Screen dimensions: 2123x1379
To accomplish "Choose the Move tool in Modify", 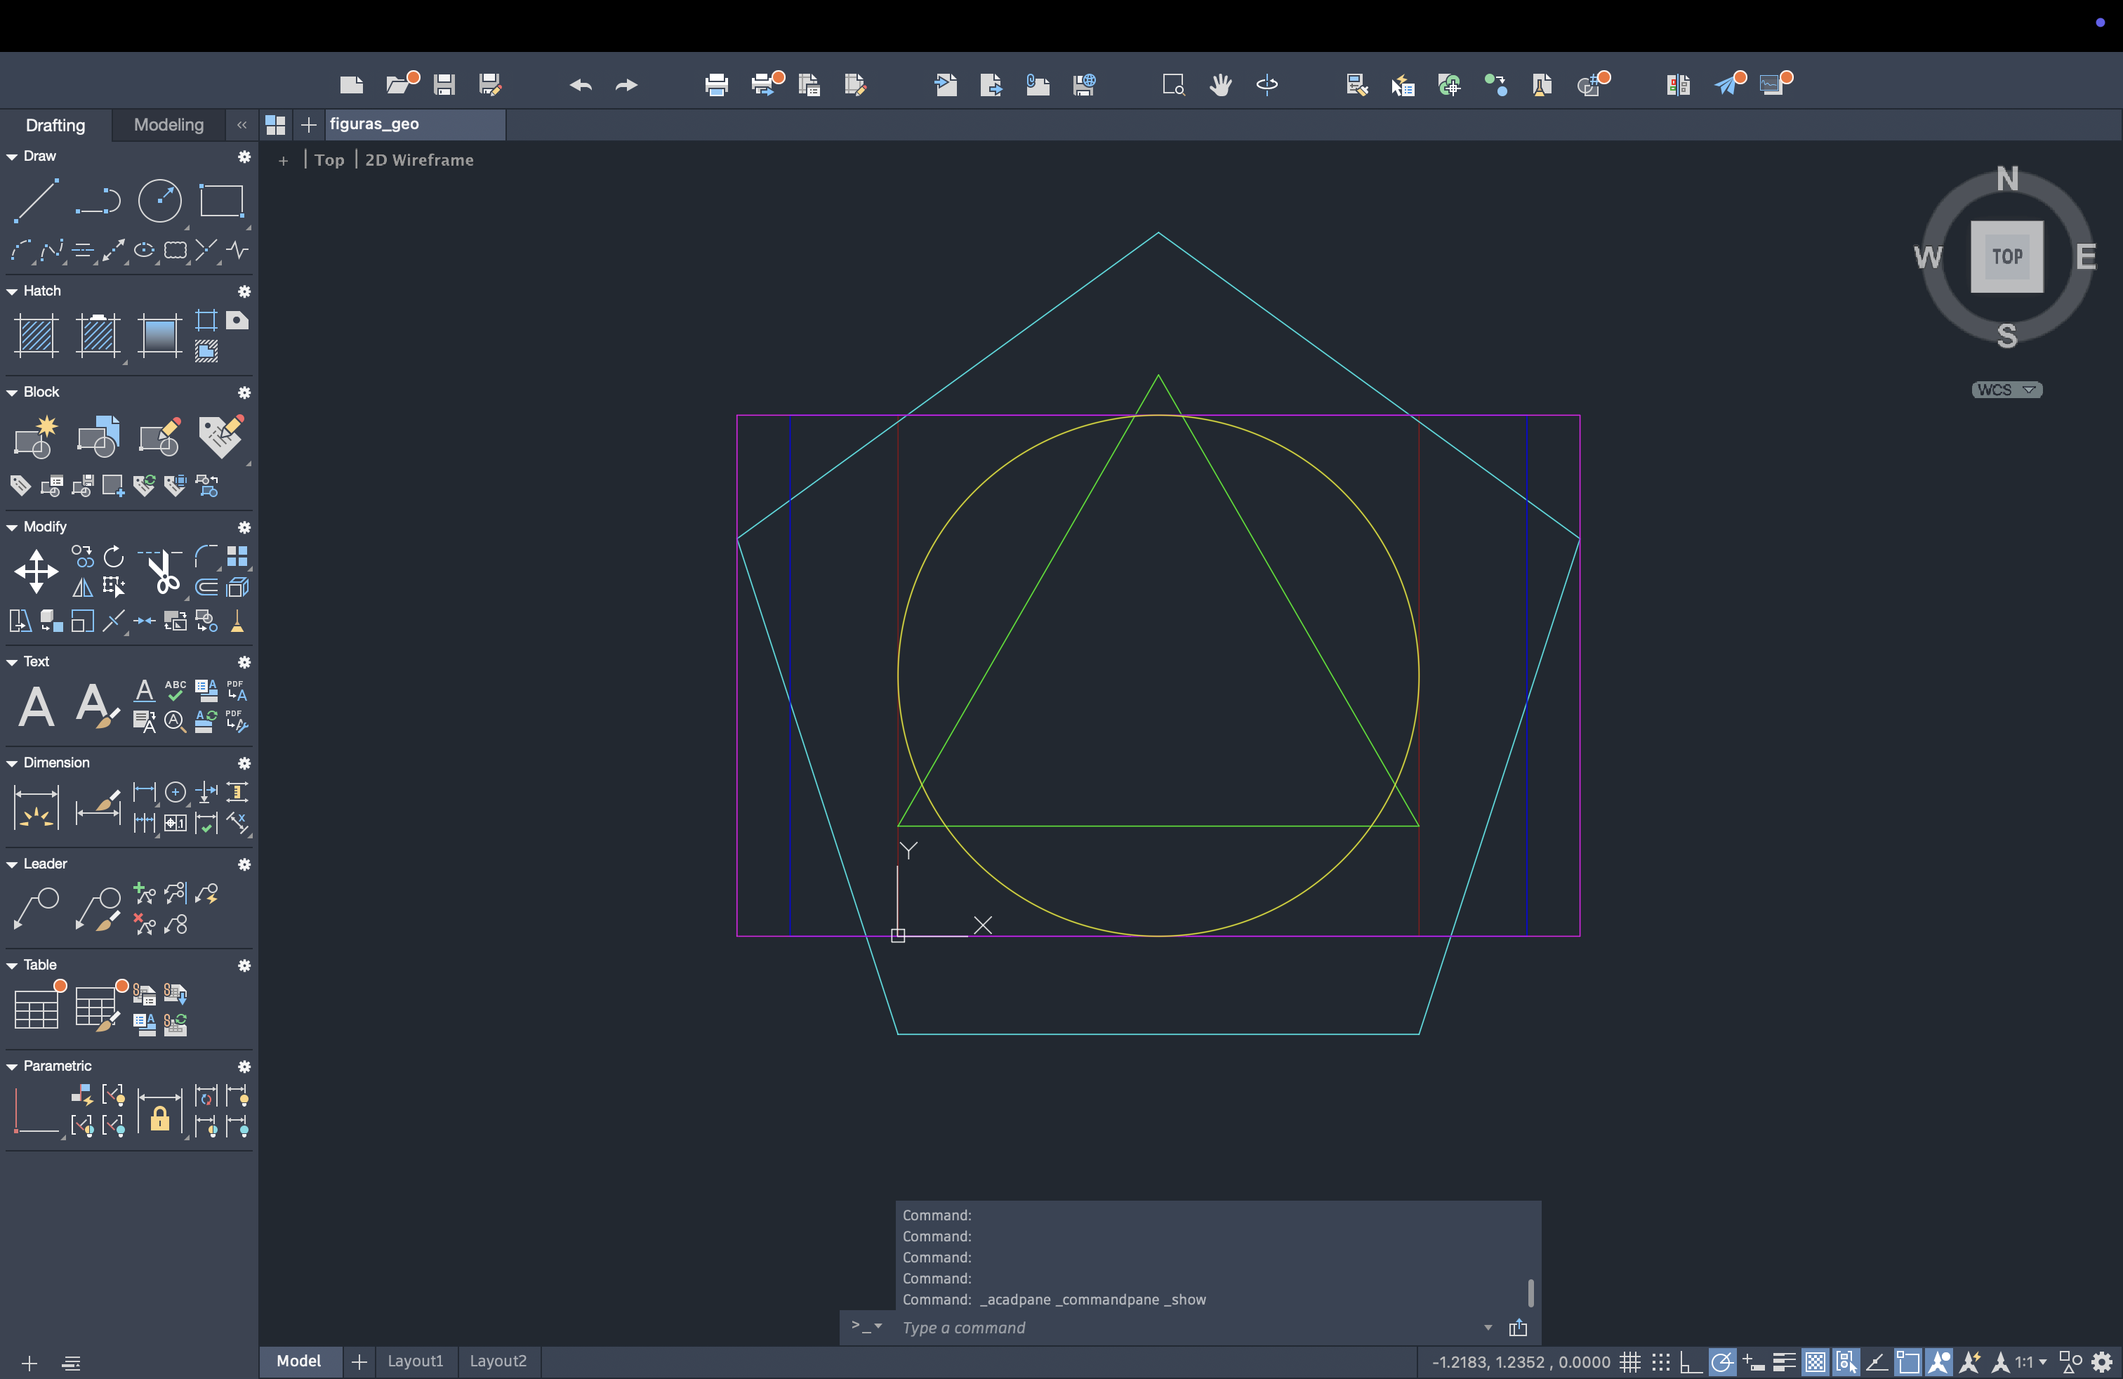I will point(36,571).
